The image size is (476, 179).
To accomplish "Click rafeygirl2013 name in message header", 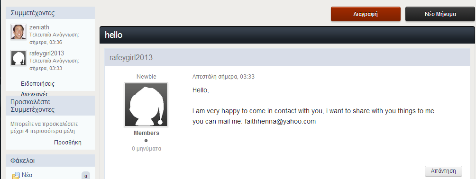I will tap(131, 57).
